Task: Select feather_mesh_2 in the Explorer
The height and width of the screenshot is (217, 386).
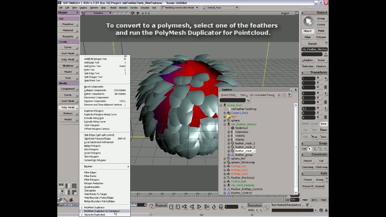Action: [245, 147]
